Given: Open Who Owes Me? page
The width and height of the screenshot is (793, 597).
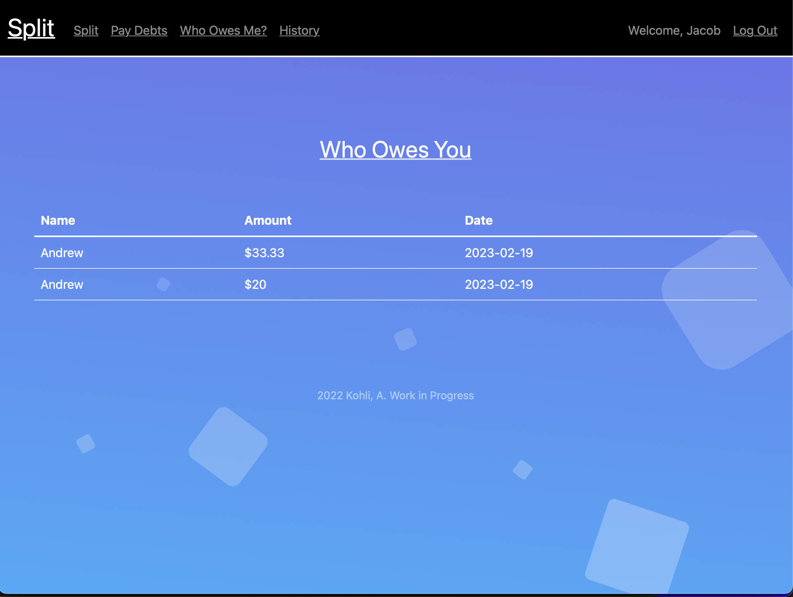Looking at the screenshot, I should (223, 31).
